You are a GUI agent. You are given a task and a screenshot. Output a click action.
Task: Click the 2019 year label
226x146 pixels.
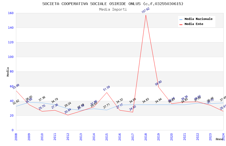pyautogui.click(x=158, y=137)
